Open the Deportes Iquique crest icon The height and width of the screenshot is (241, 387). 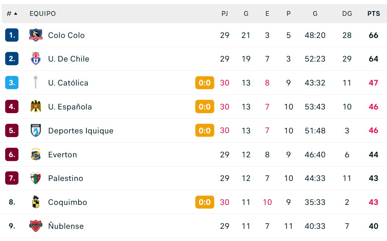36,130
